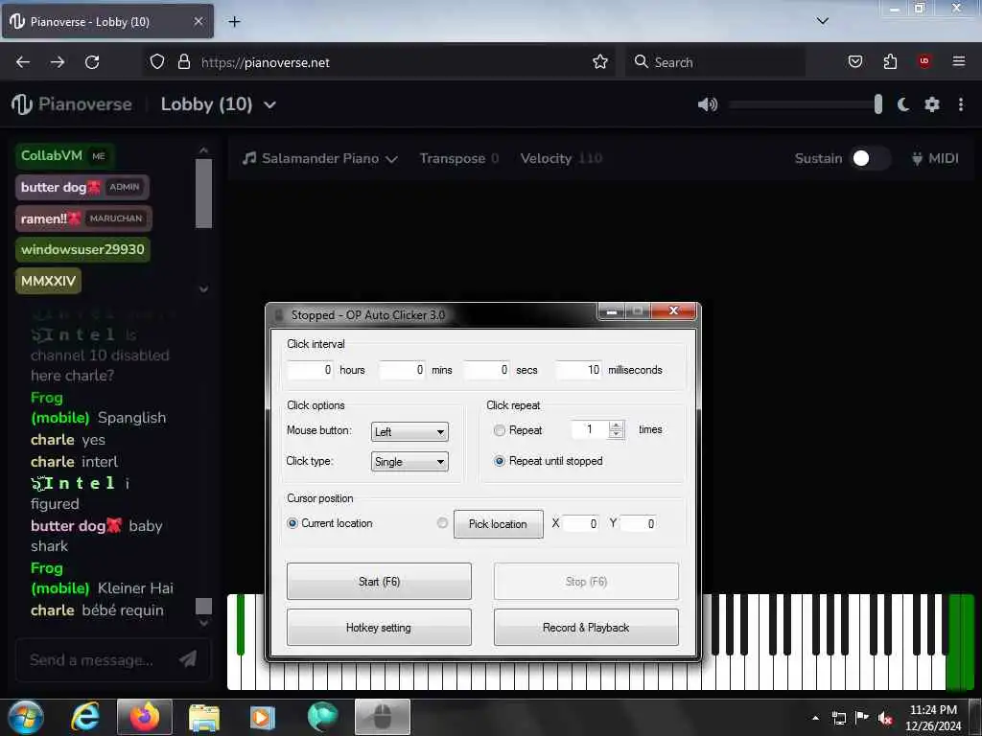Viewport: 982px width, 736px height.
Task: Click the Firefox Search box
Action: (x=716, y=62)
